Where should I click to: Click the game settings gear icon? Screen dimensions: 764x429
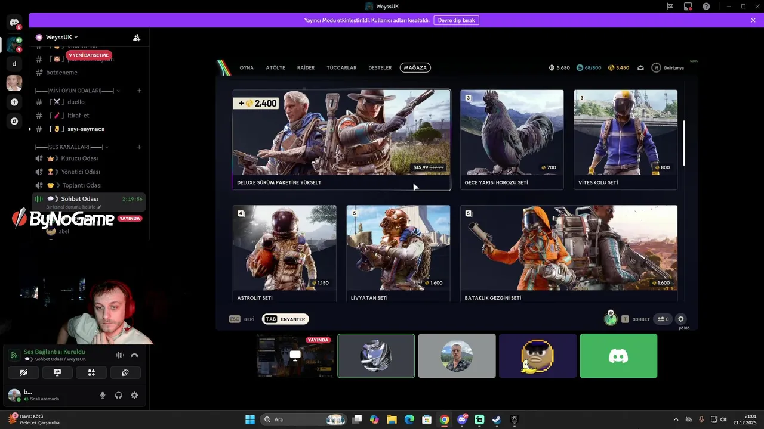pyautogui.click(x=681, y=319)
